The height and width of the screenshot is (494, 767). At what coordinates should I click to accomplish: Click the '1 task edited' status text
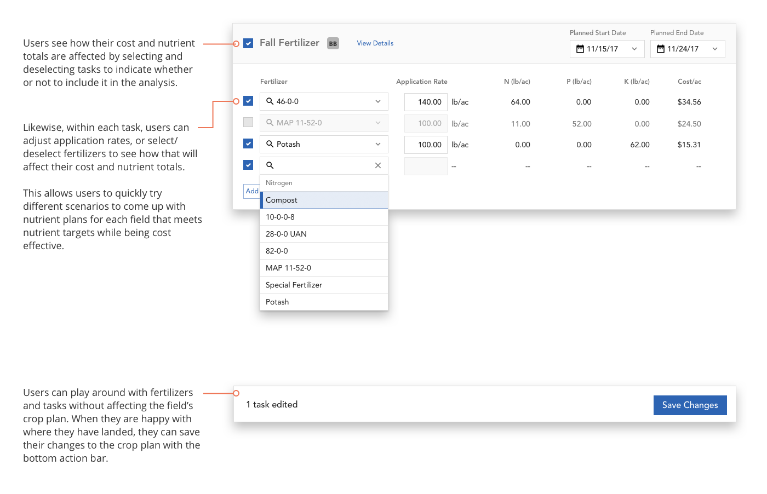pos(272,405)
